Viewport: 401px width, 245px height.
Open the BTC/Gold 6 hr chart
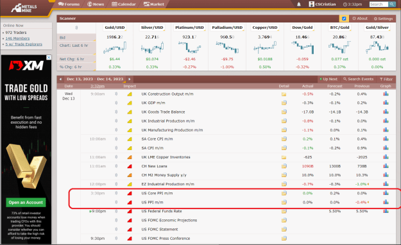339,47
